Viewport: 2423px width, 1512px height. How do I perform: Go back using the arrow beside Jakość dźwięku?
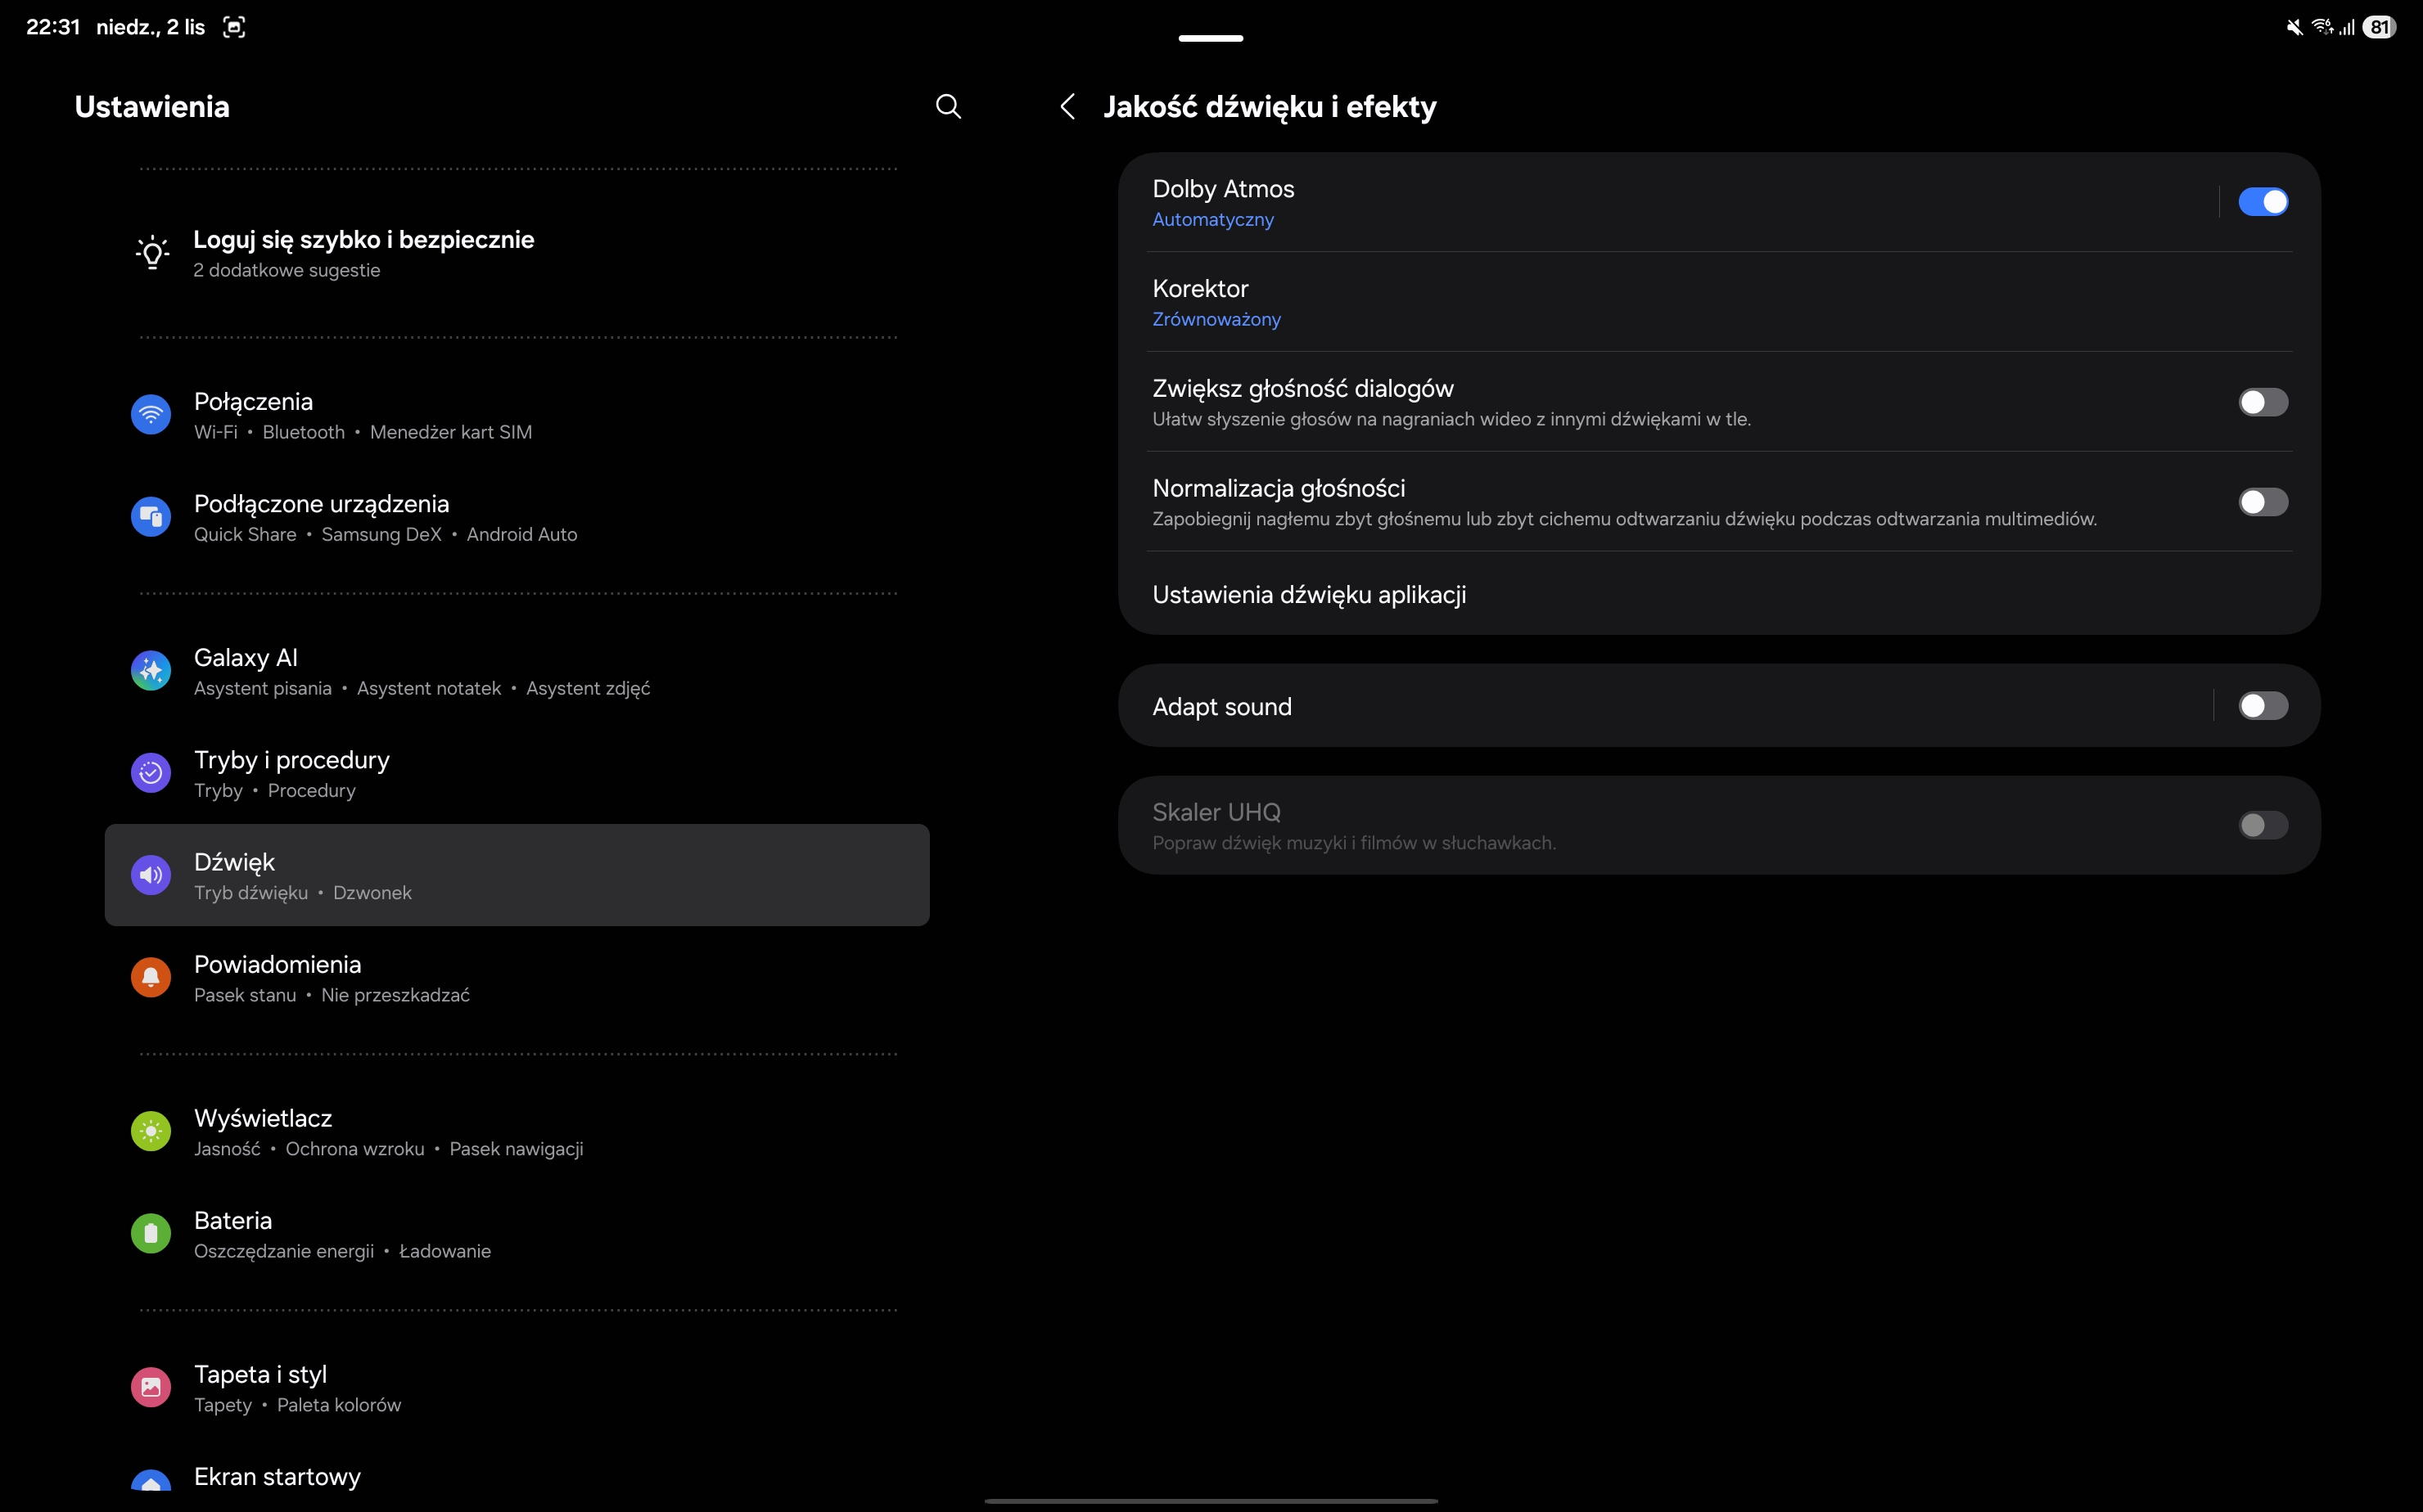(1067, 107)
